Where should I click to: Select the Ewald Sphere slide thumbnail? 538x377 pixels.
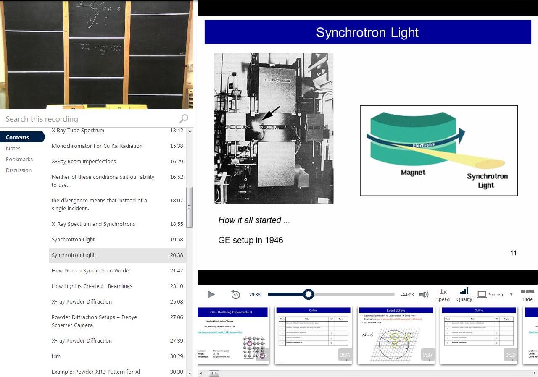(x=396, y=335)
